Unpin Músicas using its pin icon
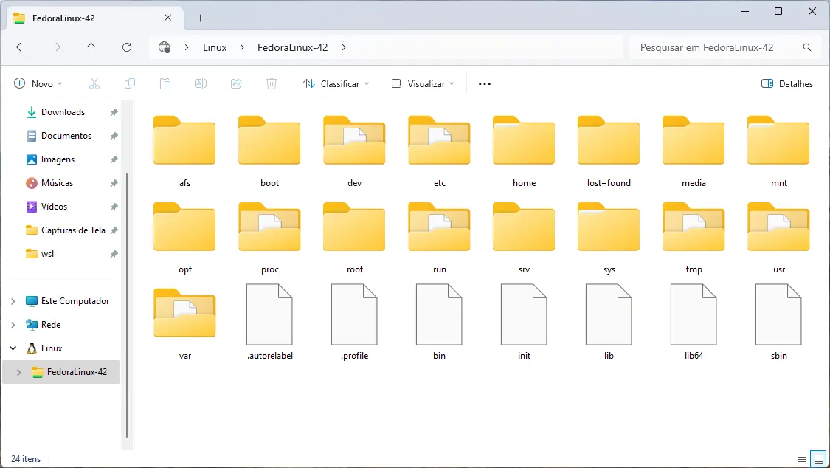 coord(114,183)
